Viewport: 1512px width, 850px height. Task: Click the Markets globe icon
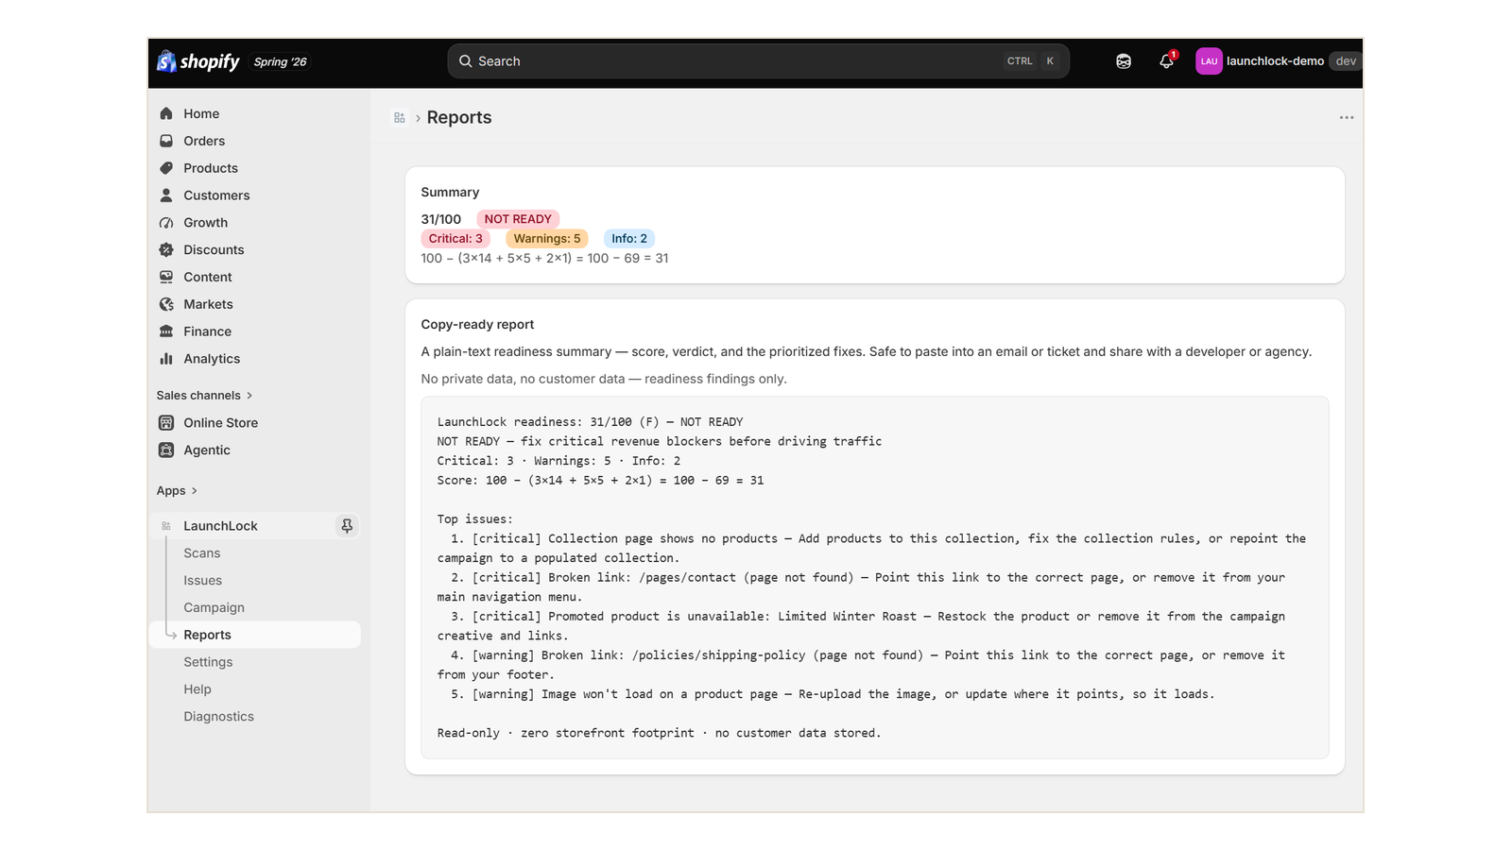[x=166, y=304]
